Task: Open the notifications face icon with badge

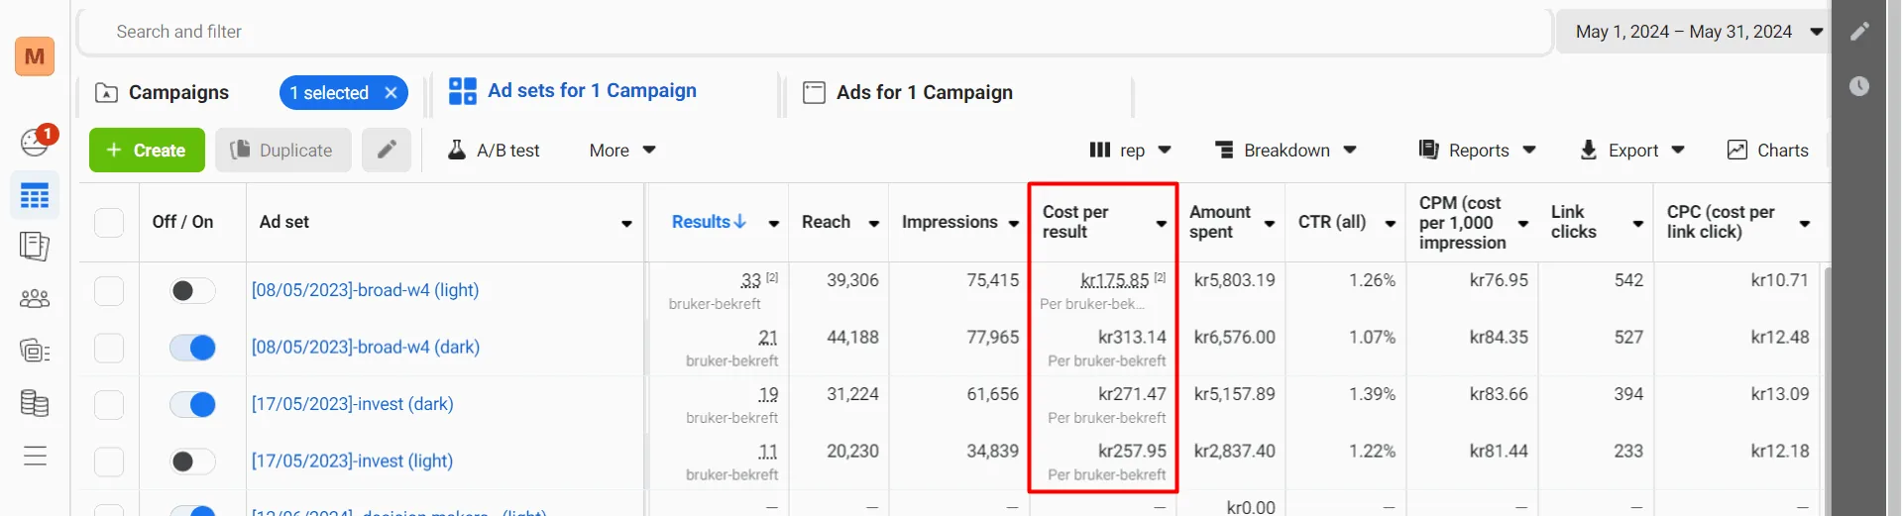Action: point(36,142)
